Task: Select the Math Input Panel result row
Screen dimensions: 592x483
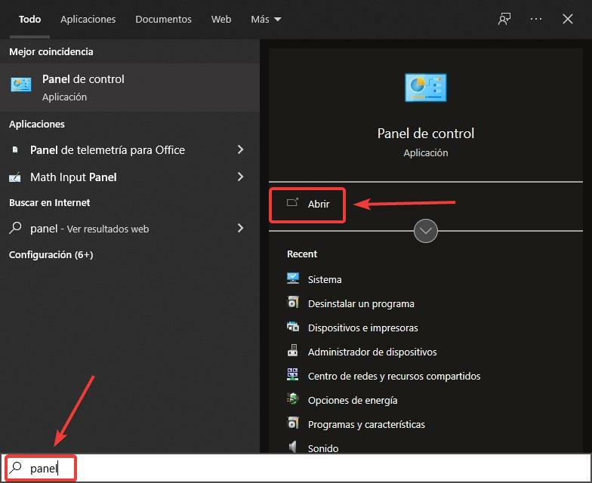Action: click(130, 177)
